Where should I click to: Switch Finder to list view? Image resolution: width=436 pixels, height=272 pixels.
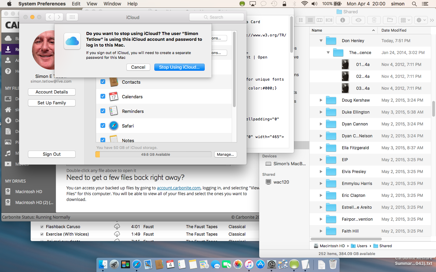[310, 20]
